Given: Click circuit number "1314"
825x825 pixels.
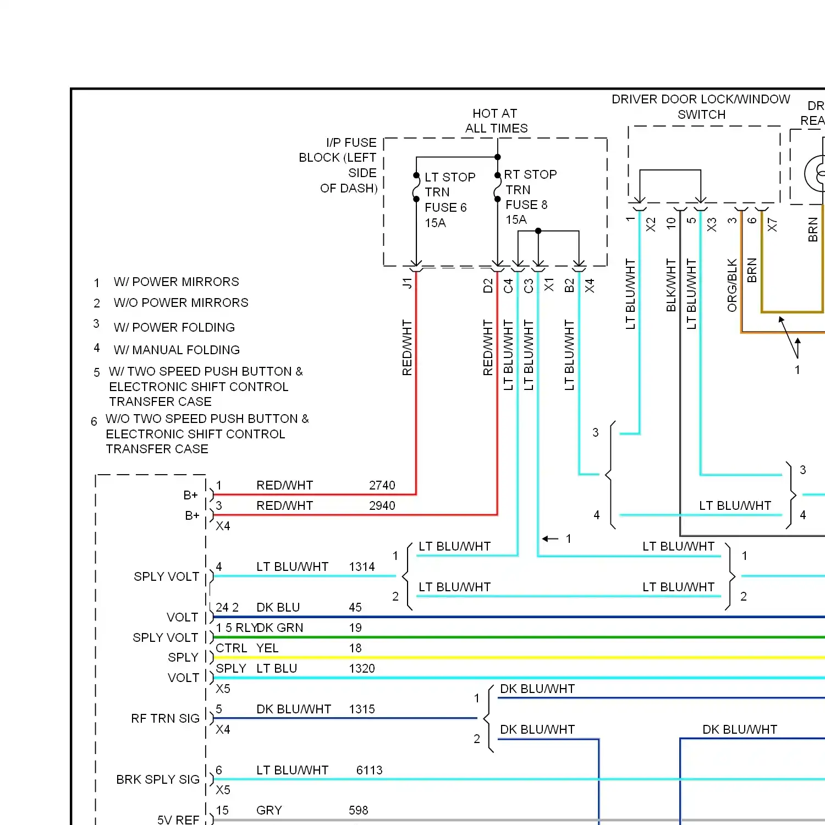Looking at the screenshot, I should pyautogui.click(x=362, y=567).
